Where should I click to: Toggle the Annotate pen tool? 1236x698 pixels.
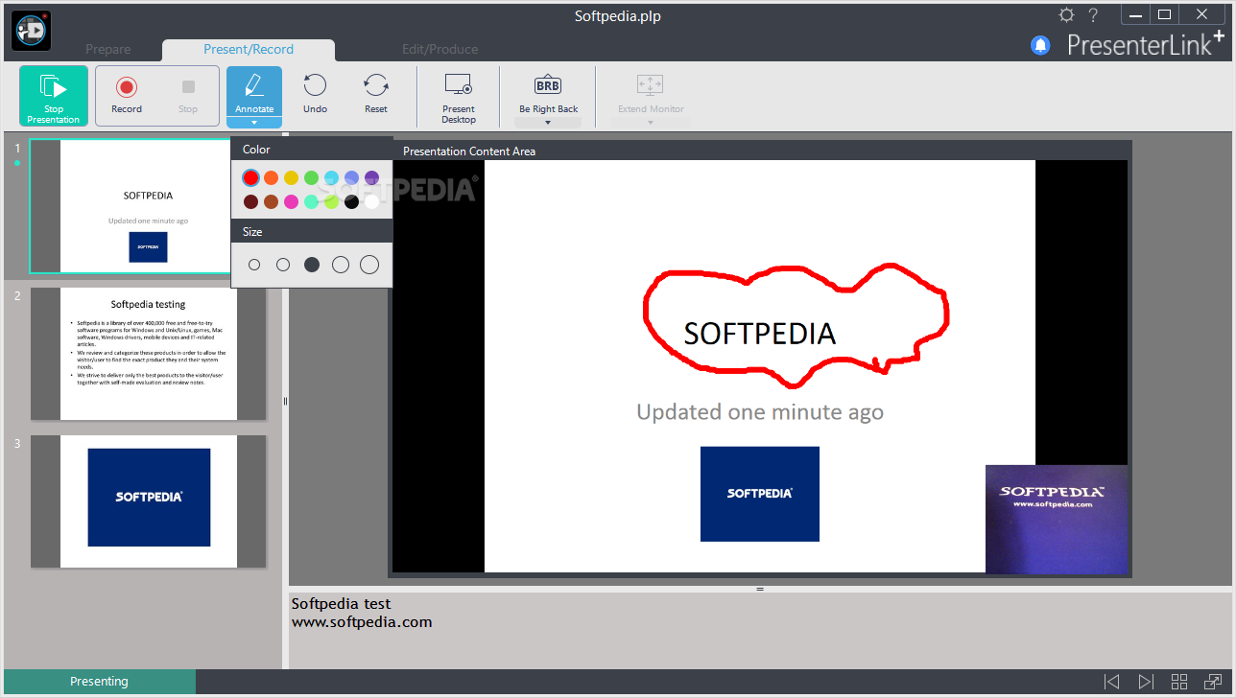pyautogui.click(x=254, y=92)
